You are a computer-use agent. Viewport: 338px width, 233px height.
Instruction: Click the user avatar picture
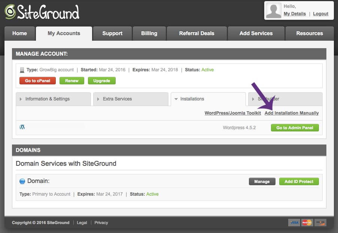point(273,10)
